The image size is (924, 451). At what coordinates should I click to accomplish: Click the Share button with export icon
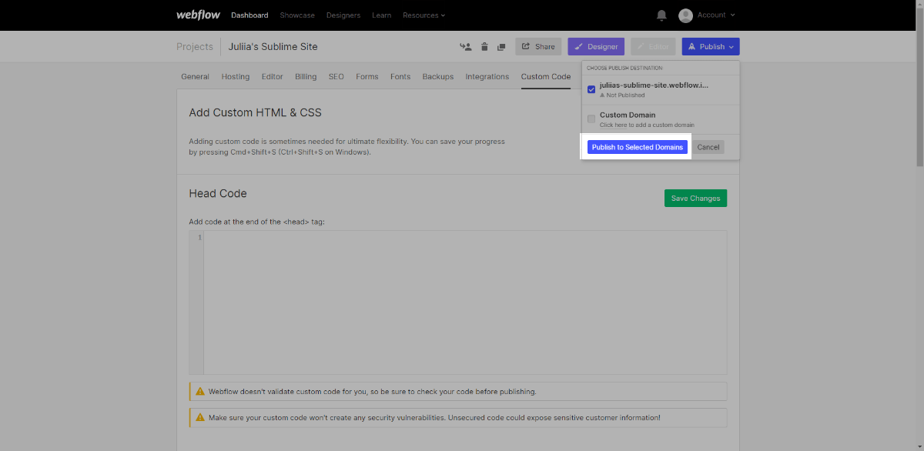538,47
